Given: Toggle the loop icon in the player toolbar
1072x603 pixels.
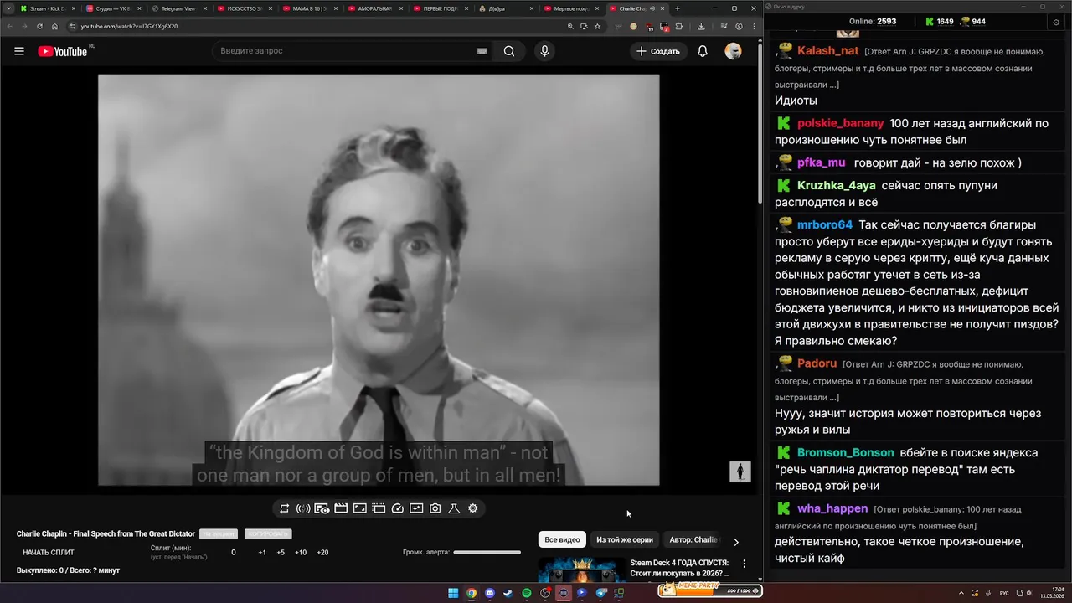Looking at the screenshot, I should coord(285,508).
